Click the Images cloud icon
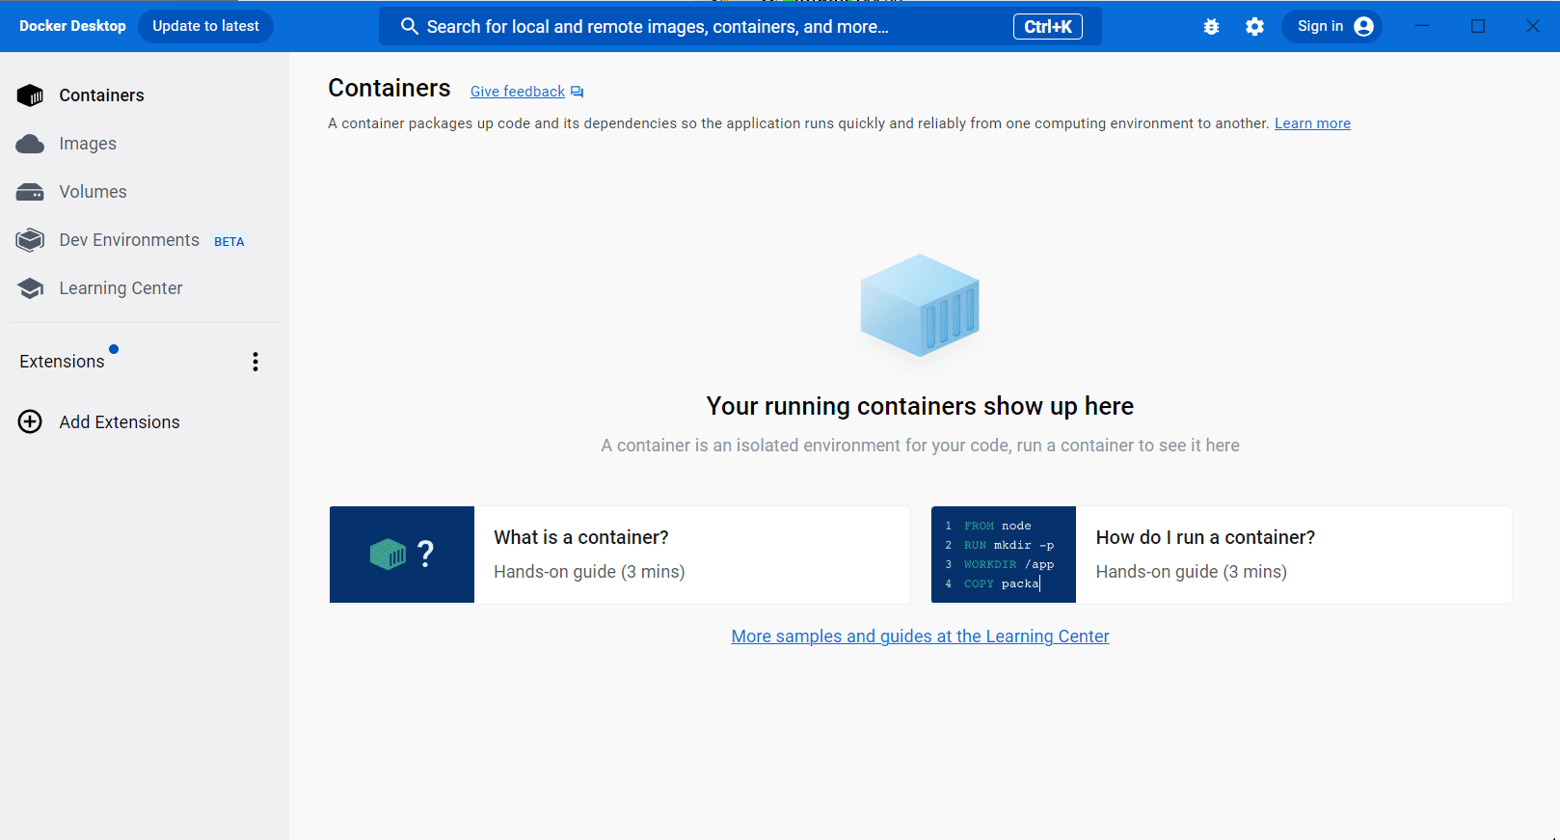Image resolution: width=1560 pixels, height=840 pixels. (x=30, y=144)
